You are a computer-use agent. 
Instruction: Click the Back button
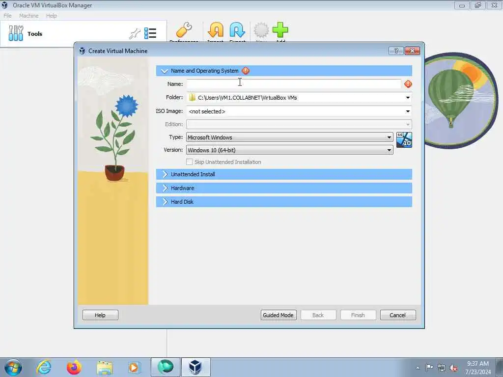(x=318, y=315)
